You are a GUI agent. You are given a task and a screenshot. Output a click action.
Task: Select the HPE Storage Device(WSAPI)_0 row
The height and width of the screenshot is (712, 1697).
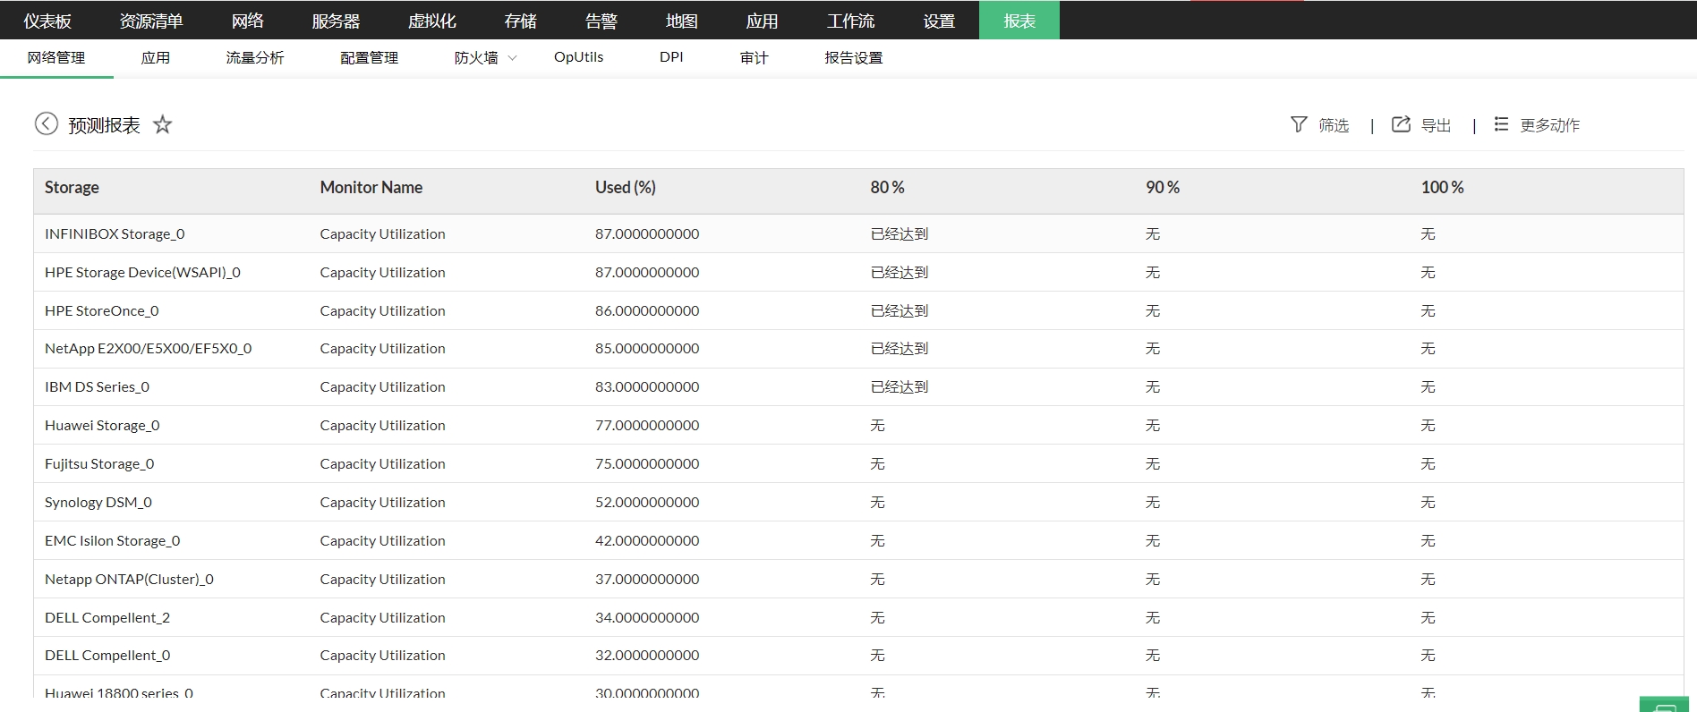point(858,273)
